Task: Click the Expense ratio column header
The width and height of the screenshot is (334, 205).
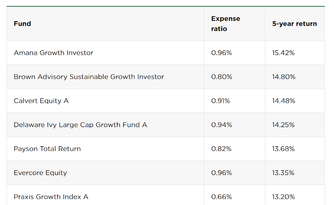Action: pos(225,24)
